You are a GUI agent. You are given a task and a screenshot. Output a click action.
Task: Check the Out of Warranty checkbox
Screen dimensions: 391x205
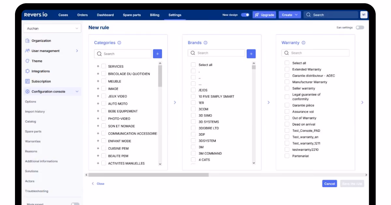287,118
